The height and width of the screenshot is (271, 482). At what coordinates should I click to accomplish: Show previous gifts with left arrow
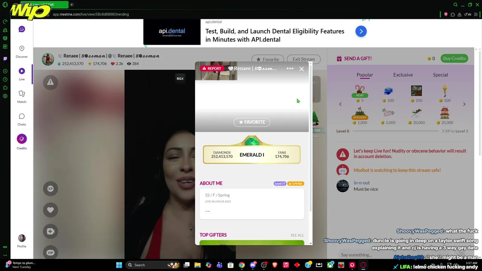point(340,104)
